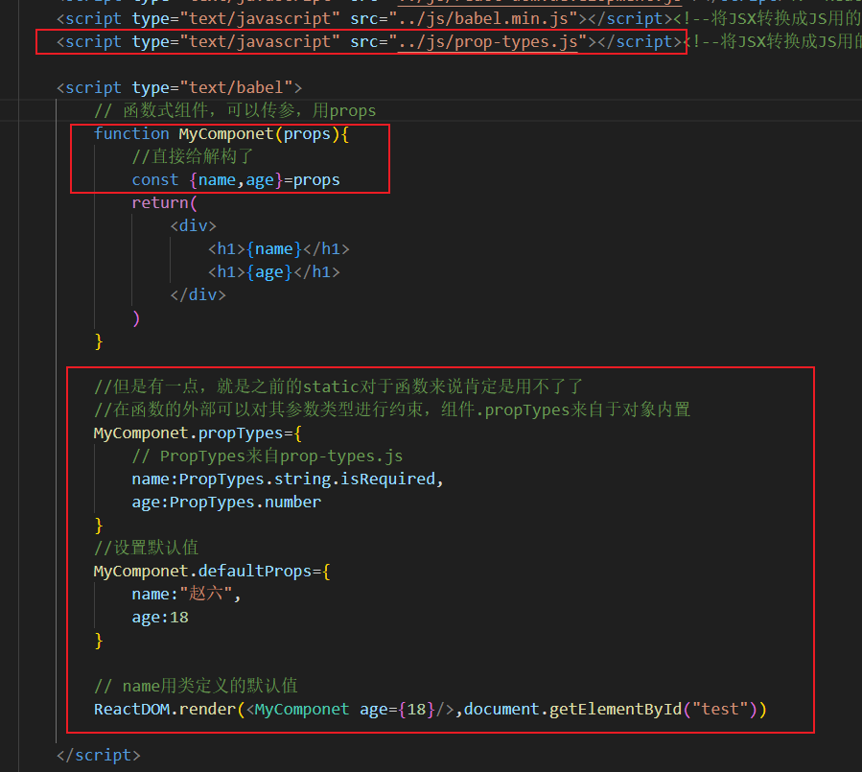The height and width of the screenshot is (772, 862).
Task: Select the closing </script> tag at bottom
Action: pos(98,755)
